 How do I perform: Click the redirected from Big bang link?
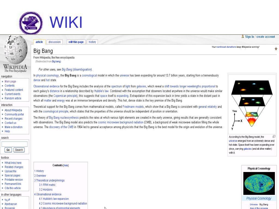tap(56, 62)
